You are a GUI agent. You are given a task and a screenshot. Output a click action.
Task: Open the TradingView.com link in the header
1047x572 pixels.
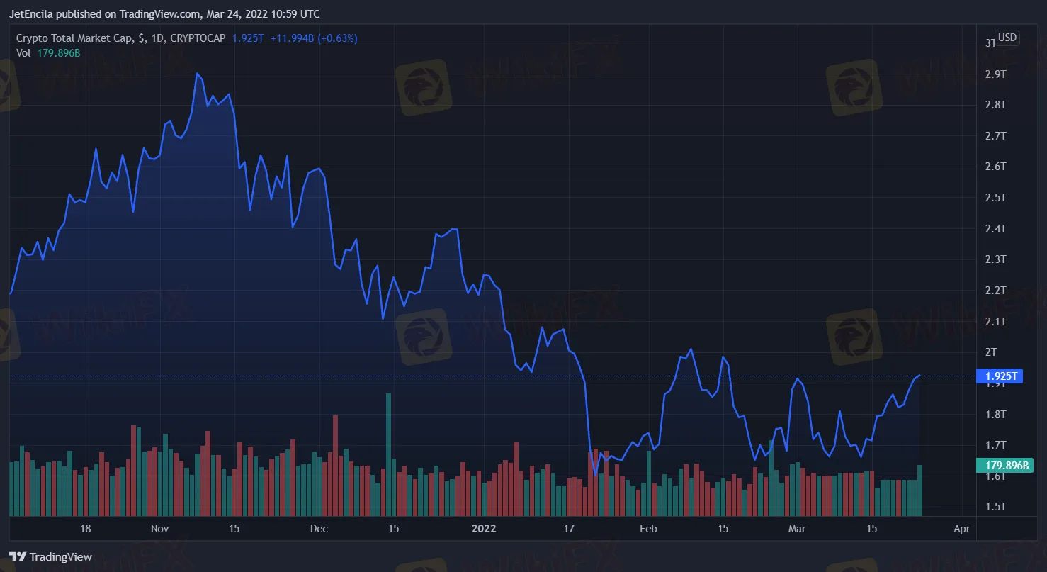(159, 14)
